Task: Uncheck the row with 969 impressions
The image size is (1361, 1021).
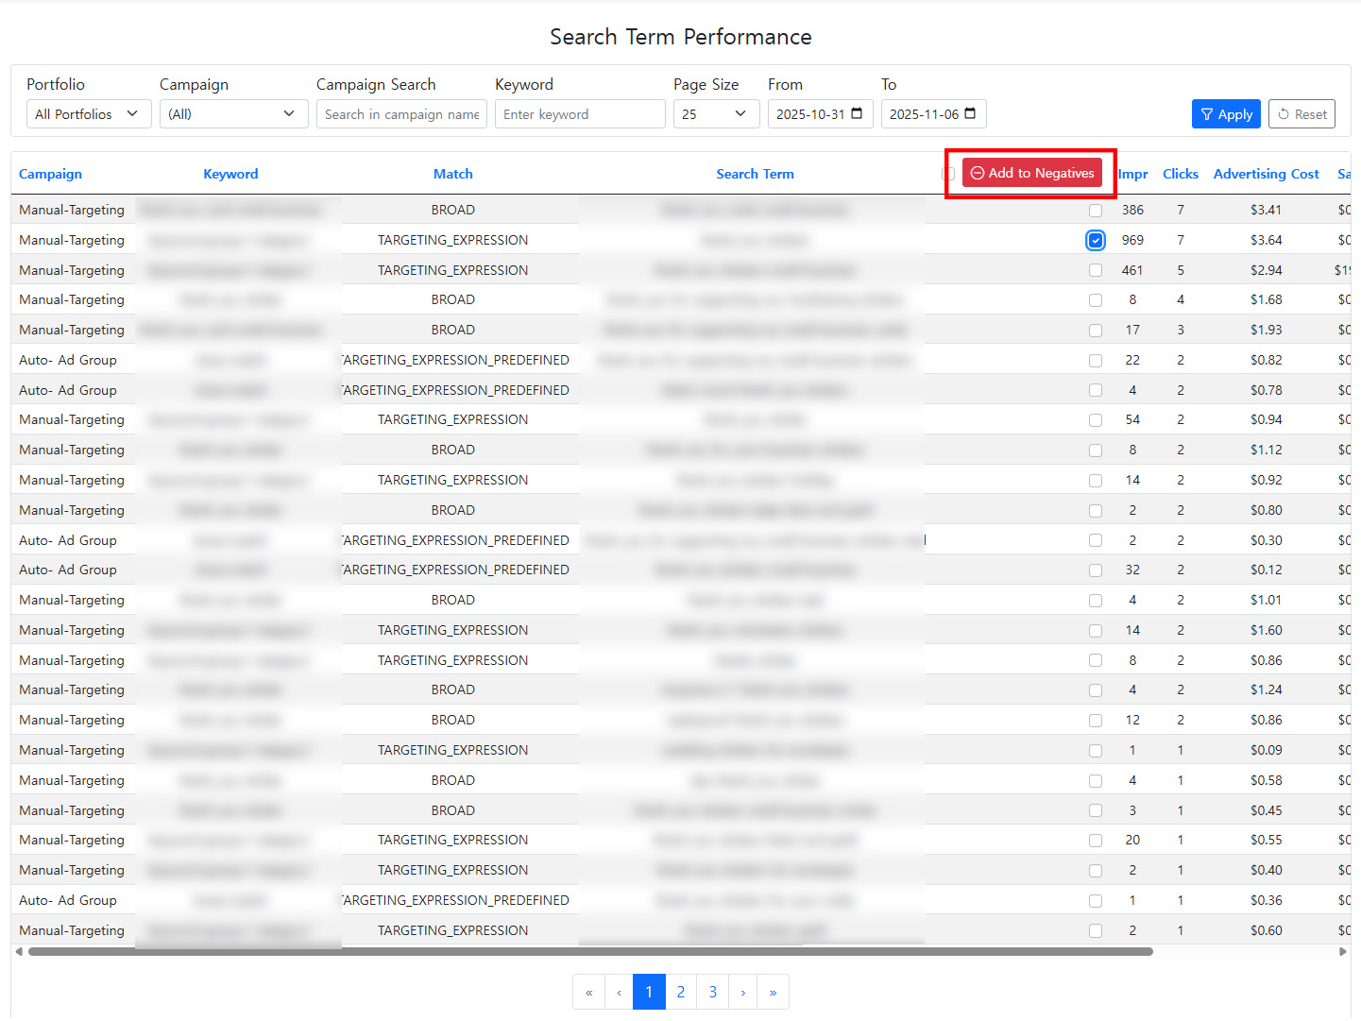Action: tap(1095, 240)
